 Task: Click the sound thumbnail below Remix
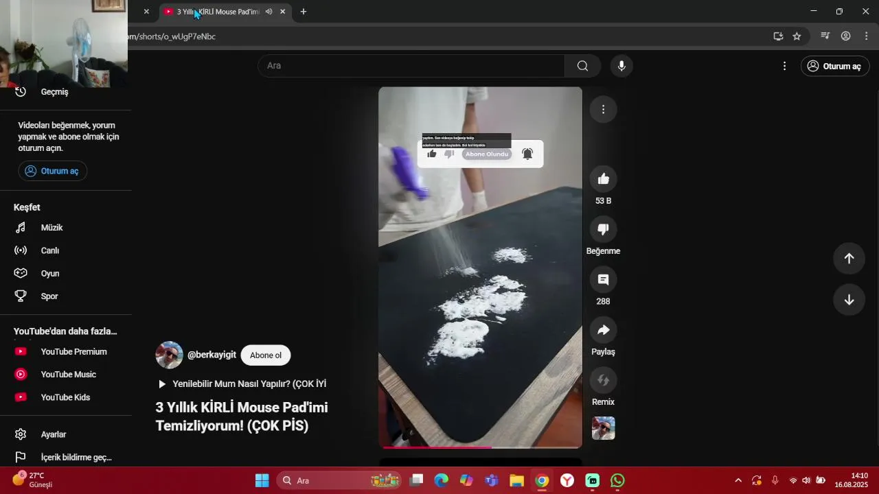point(603,428)
